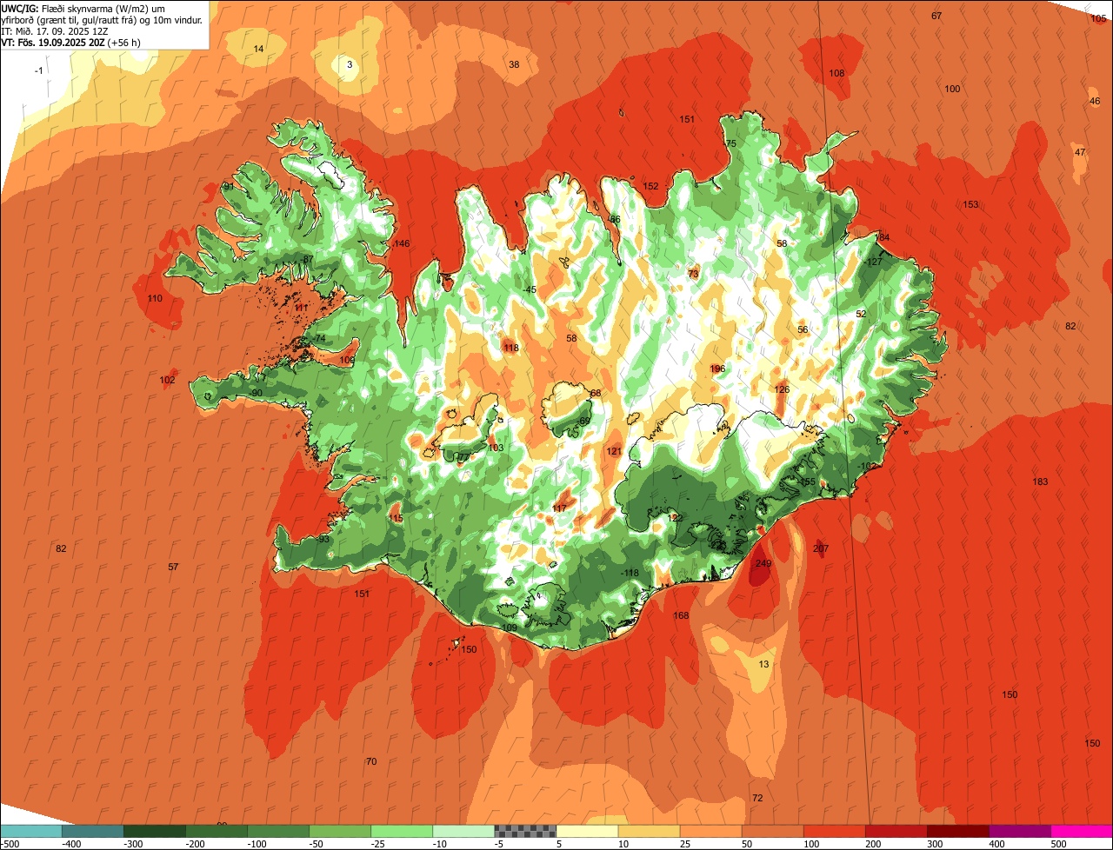Image resolution: width=1113 pixels, height=850 pixels.
Task: Click the '400' legend label
Action: click(x=996, y=843)
